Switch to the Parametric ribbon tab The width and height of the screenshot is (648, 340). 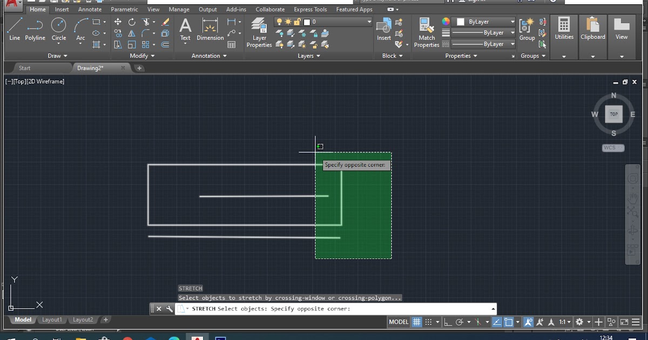point(124,9)
